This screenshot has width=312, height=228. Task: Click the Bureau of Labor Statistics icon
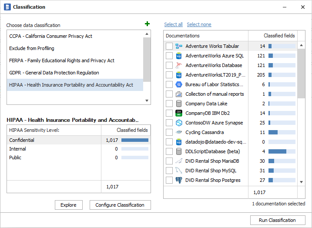pyautogui.click(x=178, y=84)
